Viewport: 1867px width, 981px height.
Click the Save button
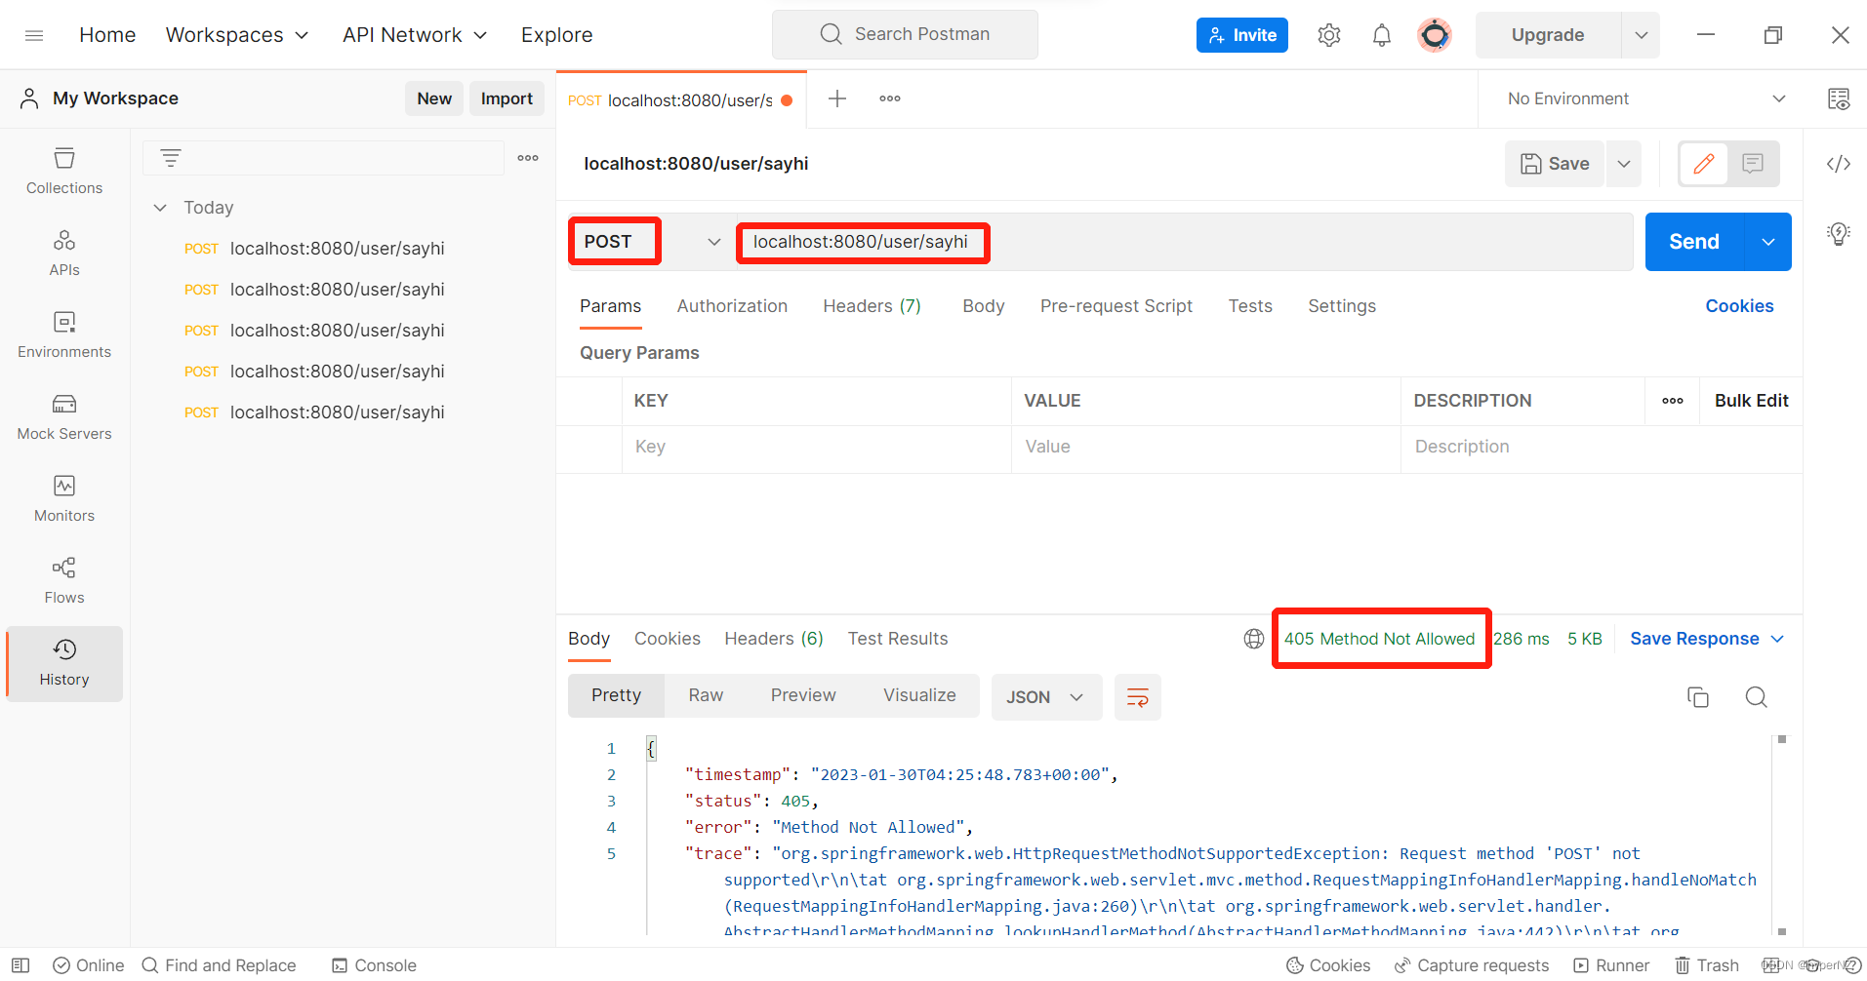coord(1556,164)
